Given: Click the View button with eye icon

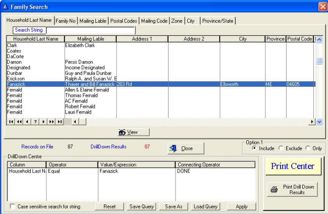Looking at the screenshot, I should click(x=128, y=132).
